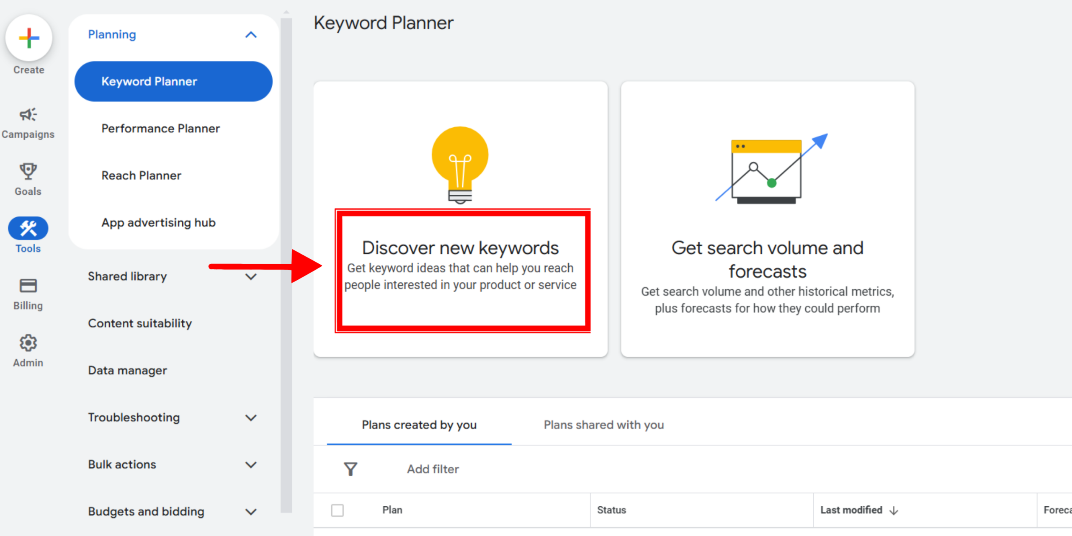Open the Goals trophy icon

coord(28,171)
